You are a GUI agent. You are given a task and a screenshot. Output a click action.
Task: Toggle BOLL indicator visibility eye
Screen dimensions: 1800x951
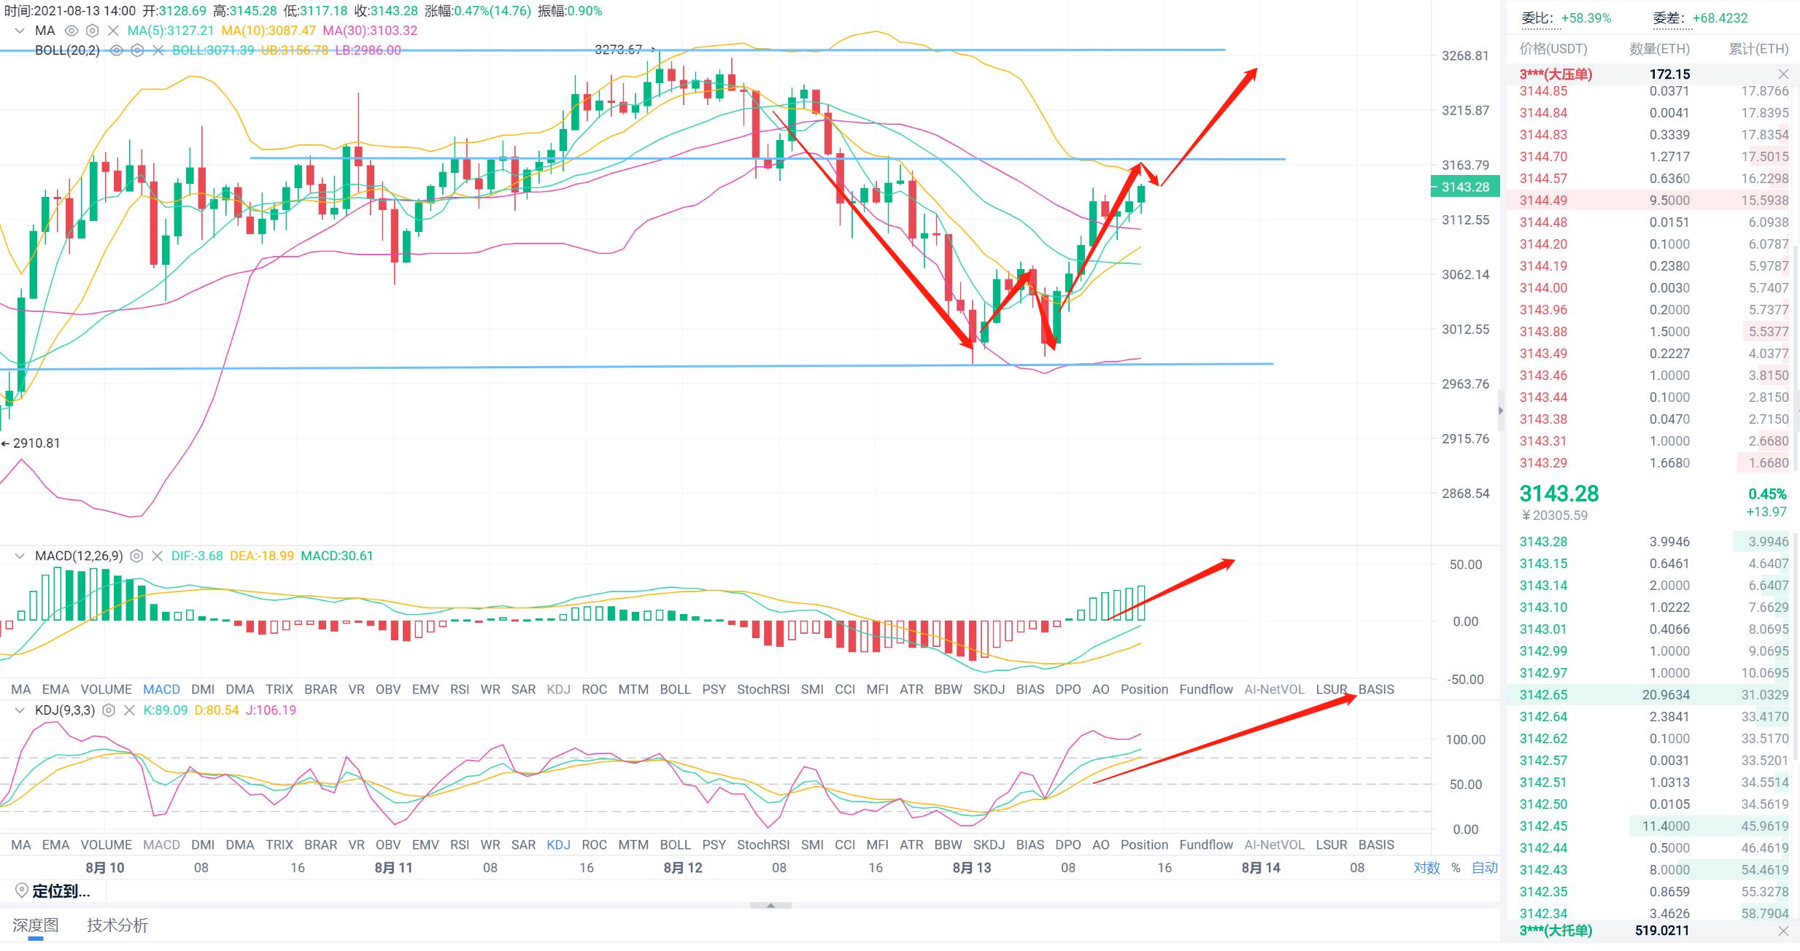pyautogui.click(x=117, y=50)
